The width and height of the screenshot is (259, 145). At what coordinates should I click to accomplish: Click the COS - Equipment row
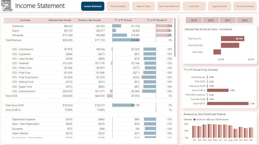point(88,54)
